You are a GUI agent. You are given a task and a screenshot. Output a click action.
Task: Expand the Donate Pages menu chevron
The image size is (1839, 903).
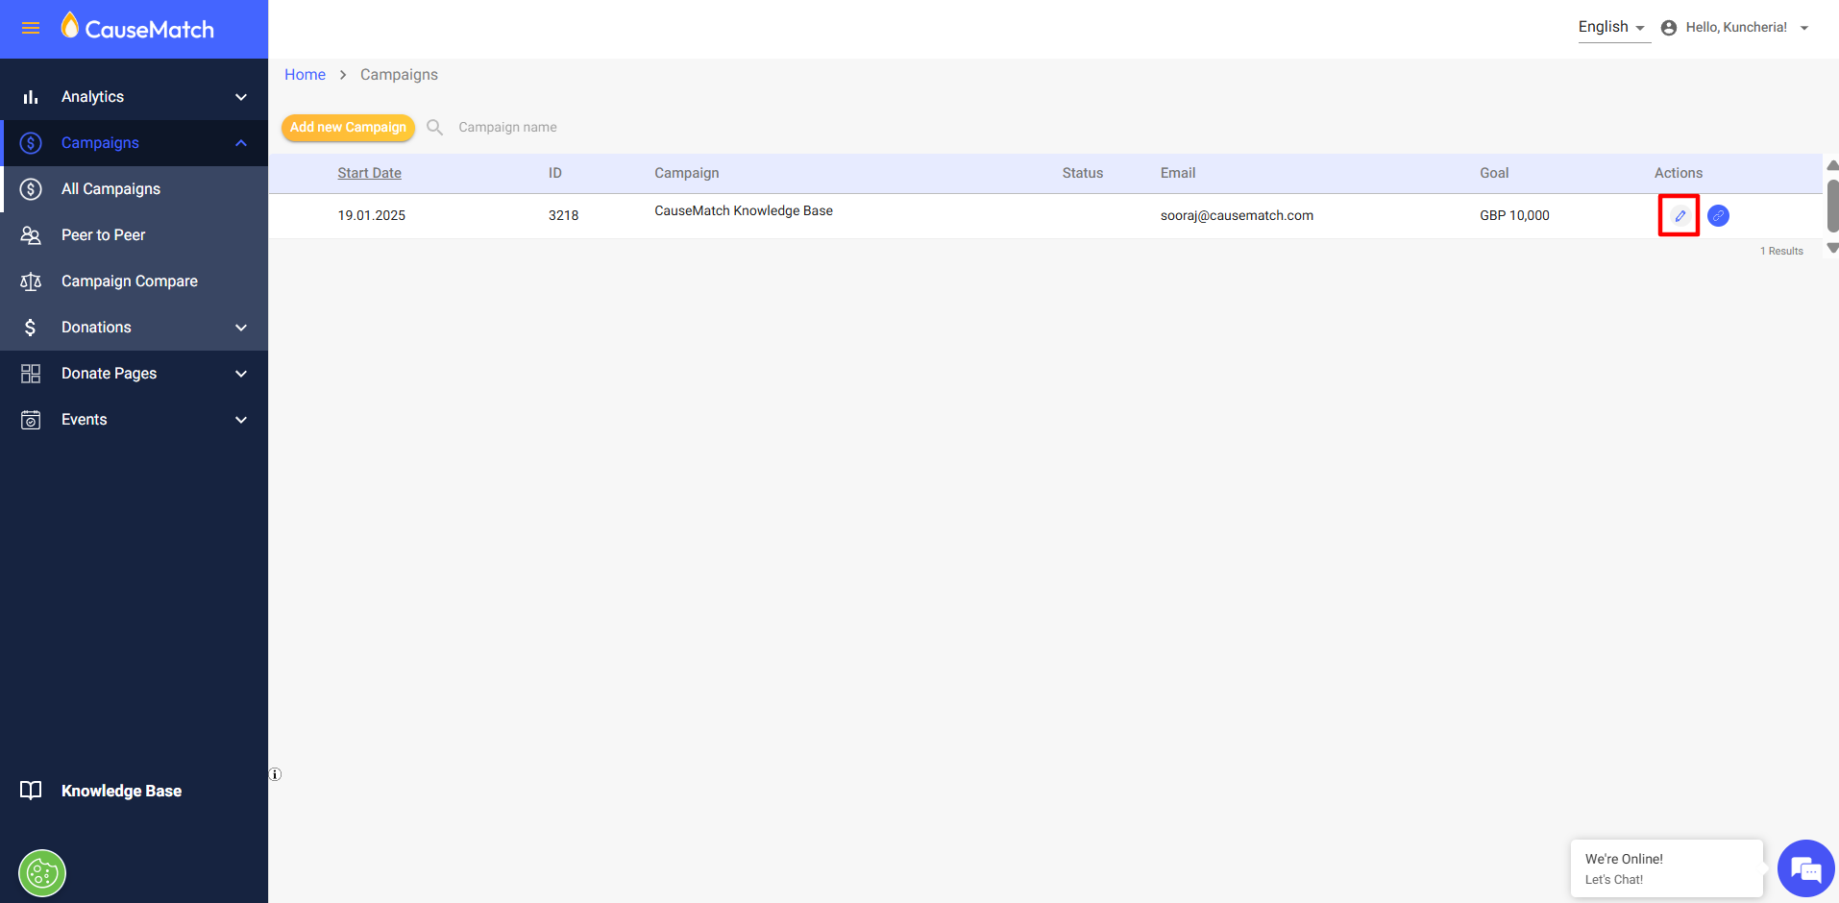241,374
